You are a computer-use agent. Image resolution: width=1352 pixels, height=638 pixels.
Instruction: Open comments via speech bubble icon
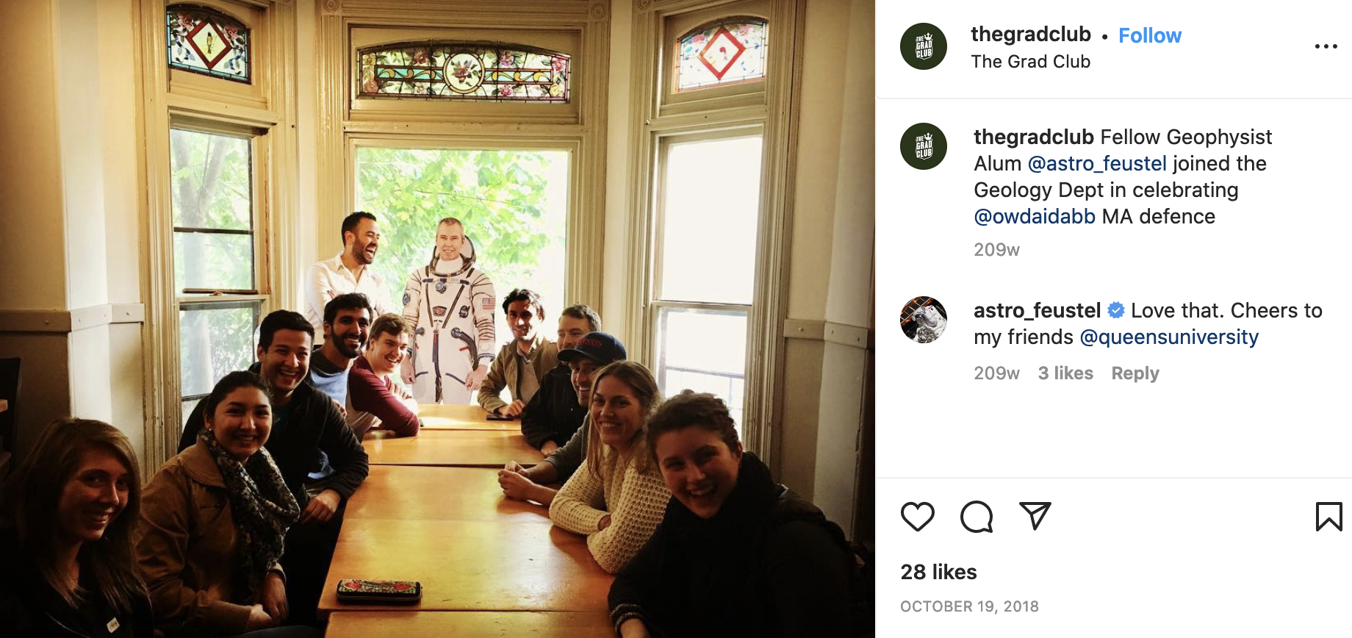977,517
